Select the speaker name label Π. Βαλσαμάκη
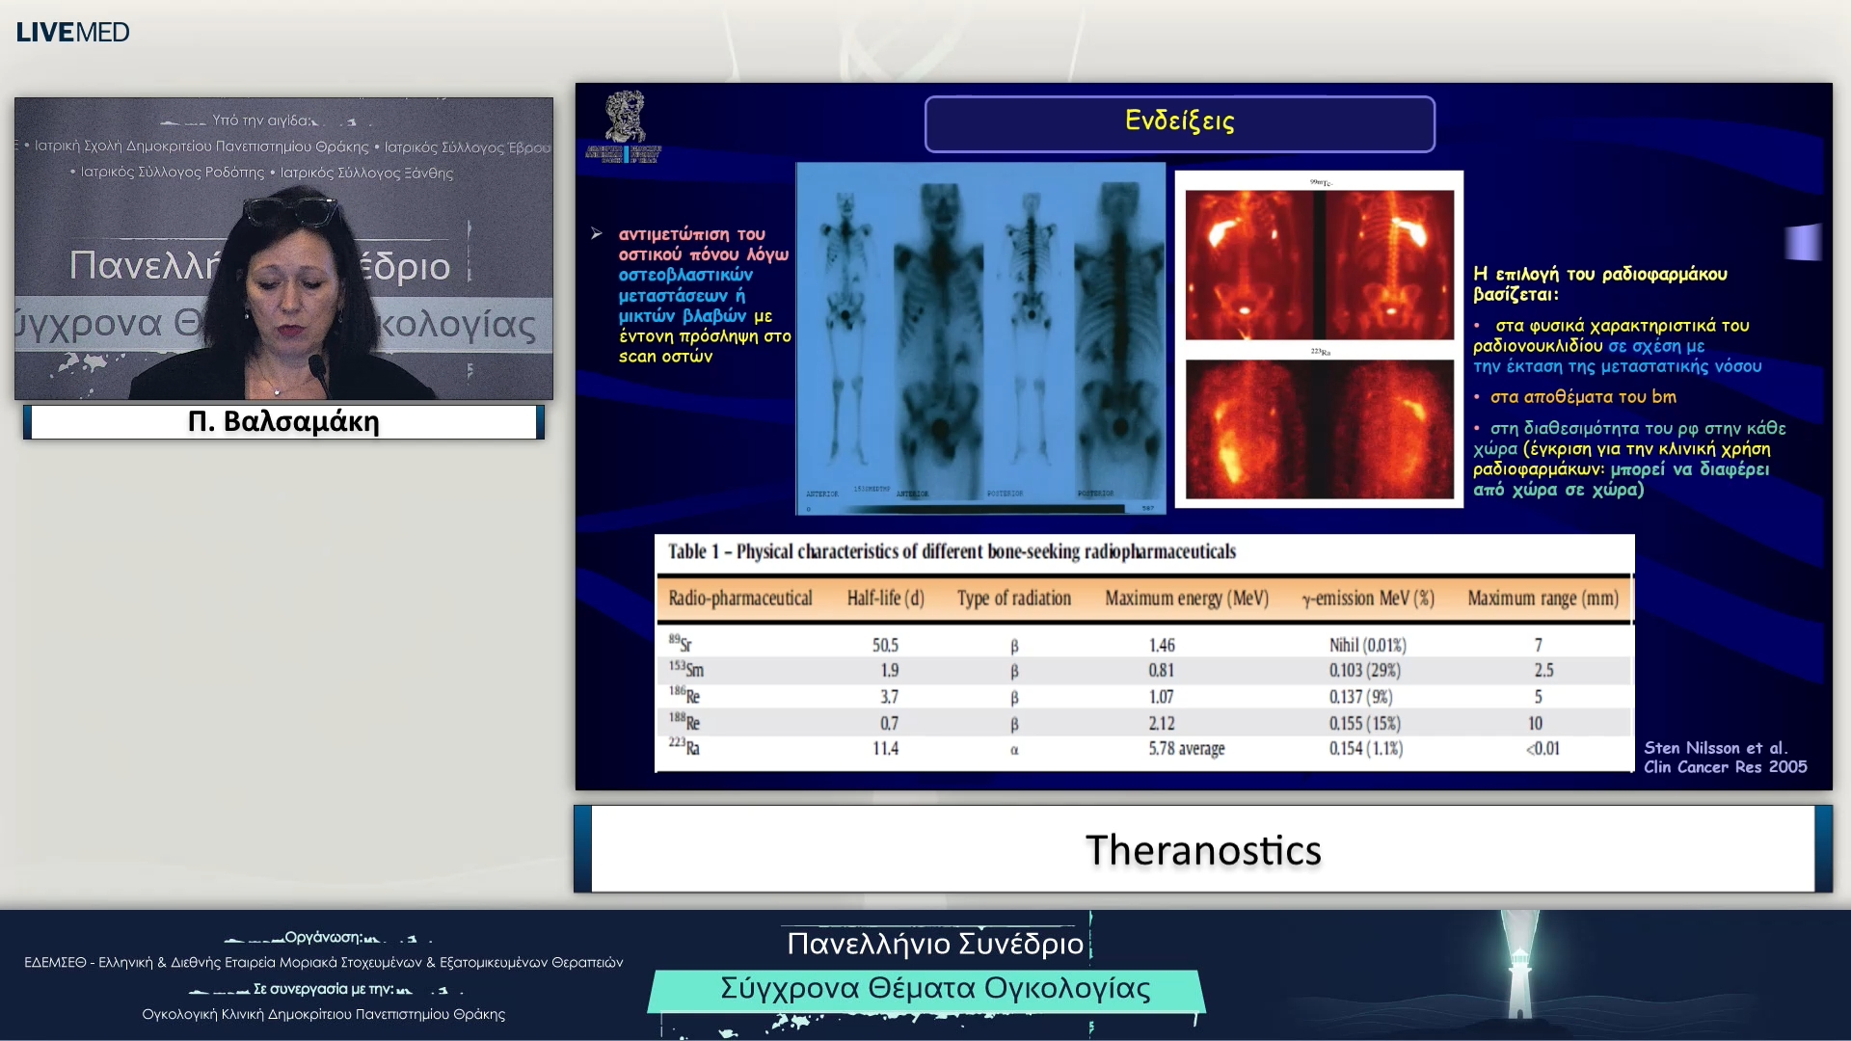Image resolution: width=1851 pixels, height=1041 pixels. click(283, 422)
